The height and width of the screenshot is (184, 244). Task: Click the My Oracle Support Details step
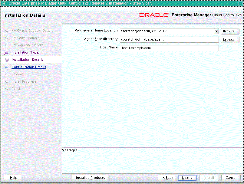(x=32, y=31)
